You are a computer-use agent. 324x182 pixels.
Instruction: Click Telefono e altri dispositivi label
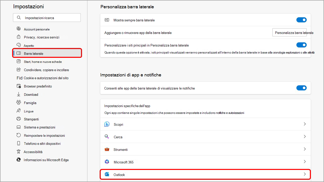point(42,144)
